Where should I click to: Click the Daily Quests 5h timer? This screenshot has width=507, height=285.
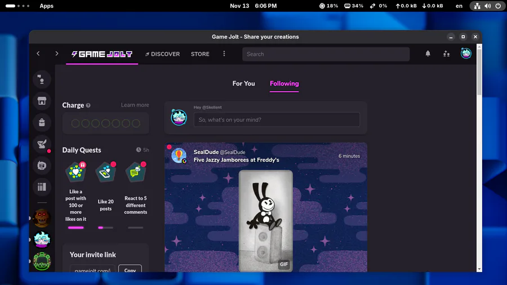[143, 150]
